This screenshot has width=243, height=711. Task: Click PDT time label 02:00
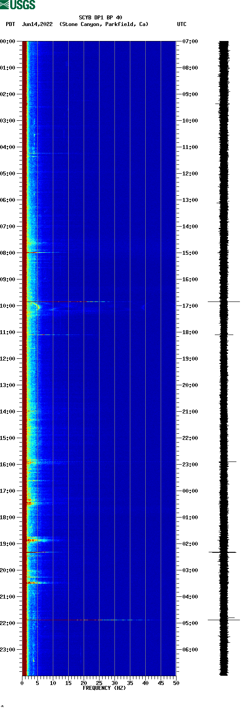point(8,94)
